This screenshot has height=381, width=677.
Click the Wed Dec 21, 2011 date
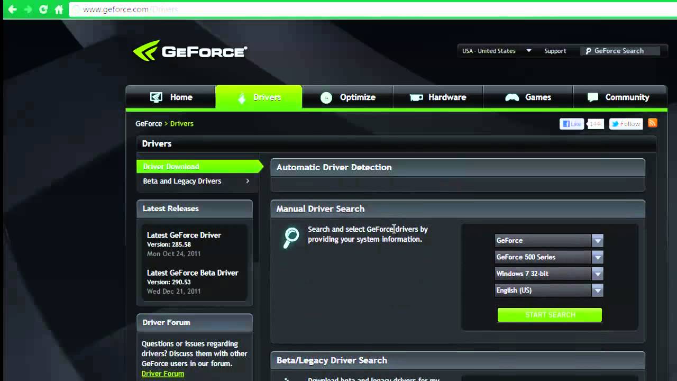[173, 292]
